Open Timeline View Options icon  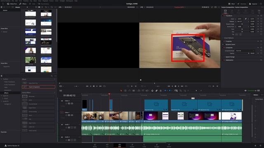[61, 90]
